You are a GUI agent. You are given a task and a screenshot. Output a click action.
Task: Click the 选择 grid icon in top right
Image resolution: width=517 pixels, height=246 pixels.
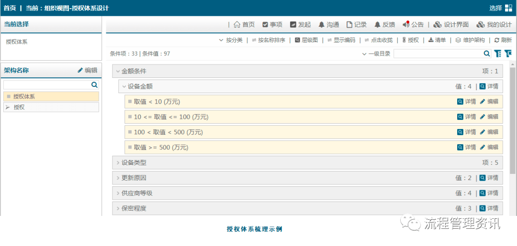pyautogui.click(x=509, y=8)
